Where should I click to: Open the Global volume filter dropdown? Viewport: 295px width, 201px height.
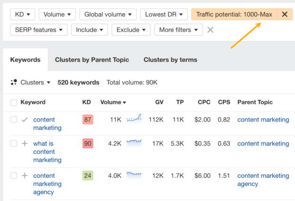click(x=108, y=14)
